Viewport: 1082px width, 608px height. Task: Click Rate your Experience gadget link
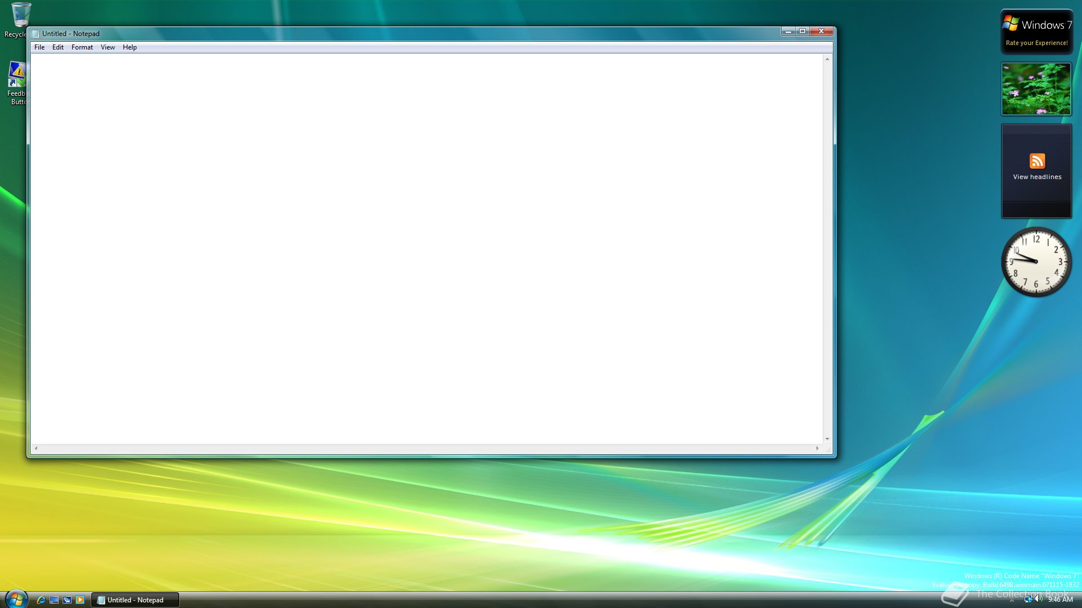click(x=1036, y=43)
